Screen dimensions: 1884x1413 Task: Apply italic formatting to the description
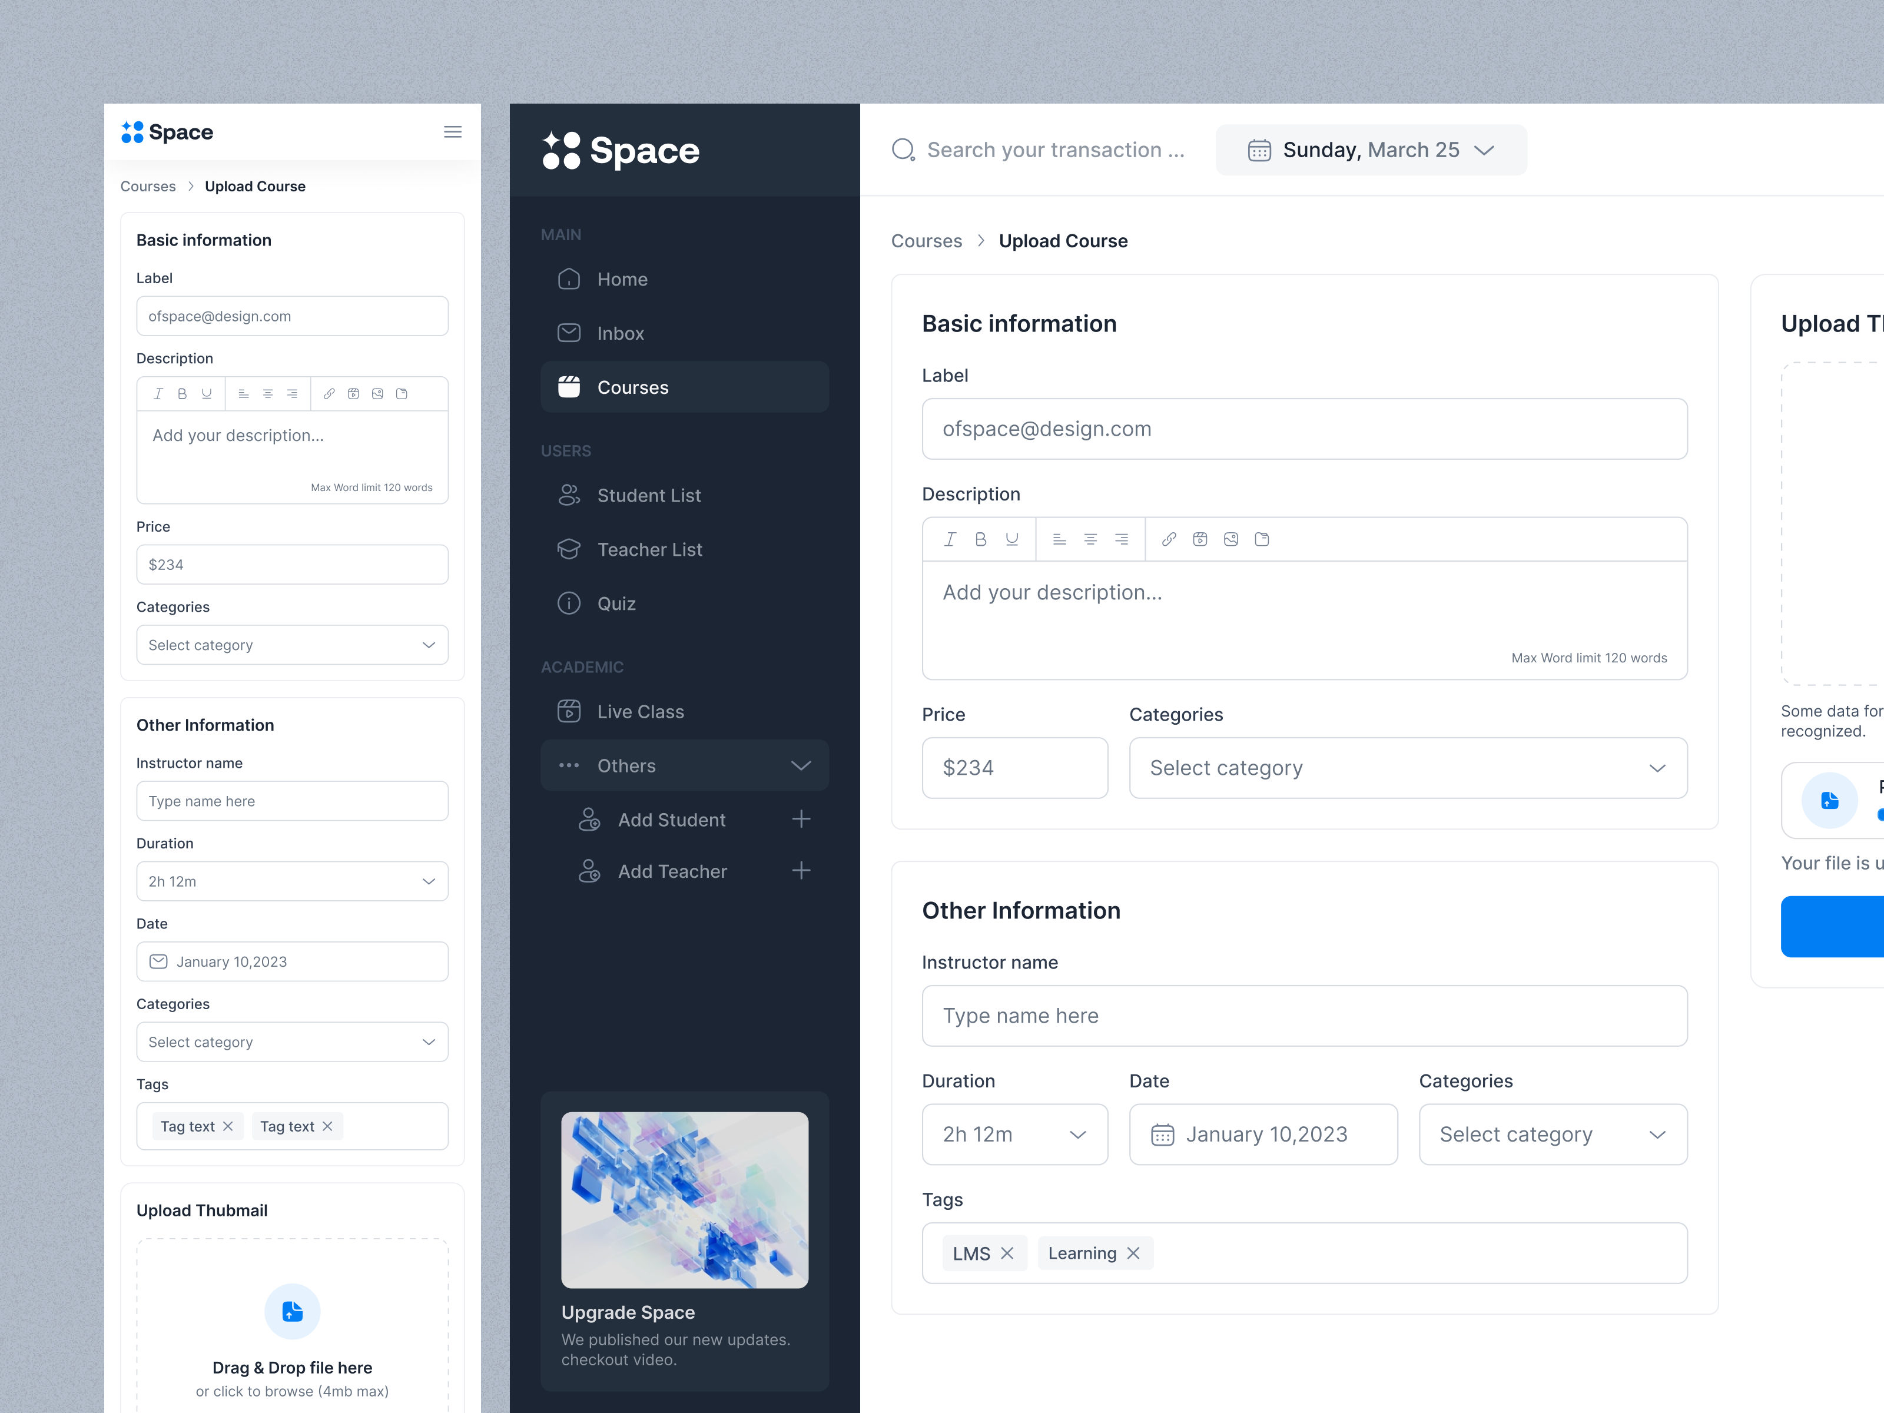tap(950, 538)
